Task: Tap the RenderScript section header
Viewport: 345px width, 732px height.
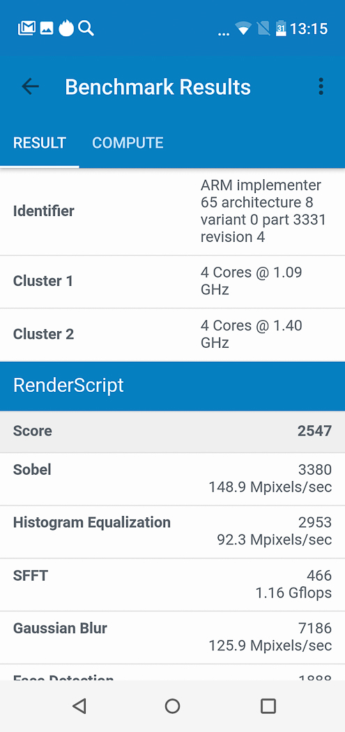Action: pyautogui.click(x=172, y=386)
